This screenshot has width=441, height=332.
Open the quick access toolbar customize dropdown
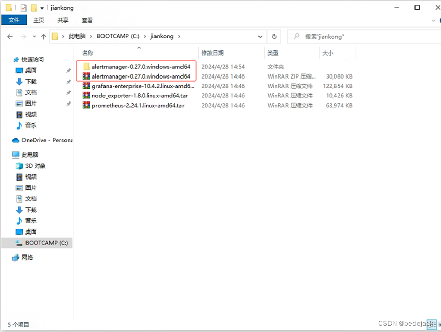[42, 8]
